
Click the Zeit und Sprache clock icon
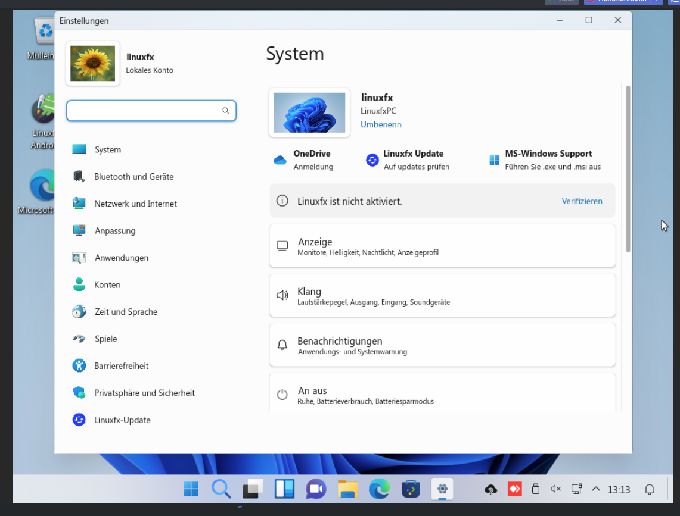coord(79,311)
